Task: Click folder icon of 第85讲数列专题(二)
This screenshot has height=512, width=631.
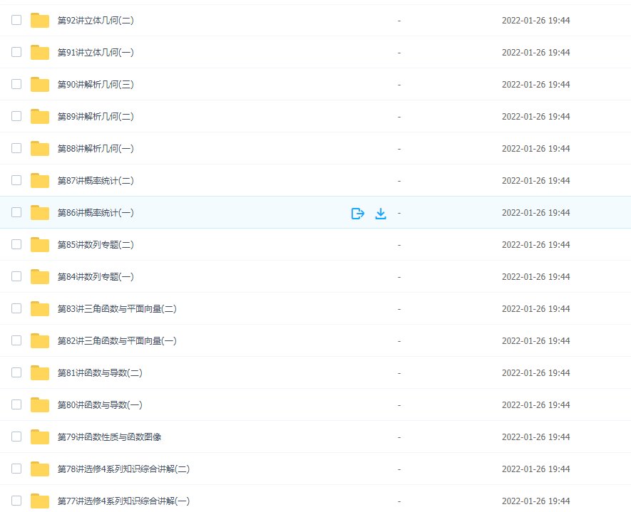Action: 40,244
